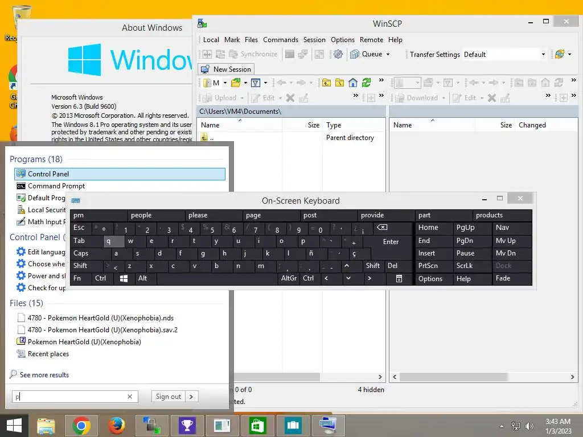Show hidden local navigation toolbar buttons chevron
Image resolution: width=583 pixels, height=437 pixels.
(381, 80)
